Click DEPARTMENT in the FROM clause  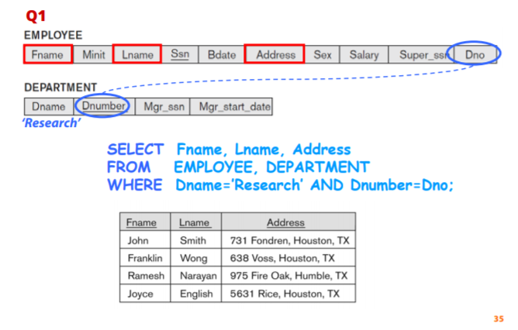pyautogui.click(x=318, y=167)
